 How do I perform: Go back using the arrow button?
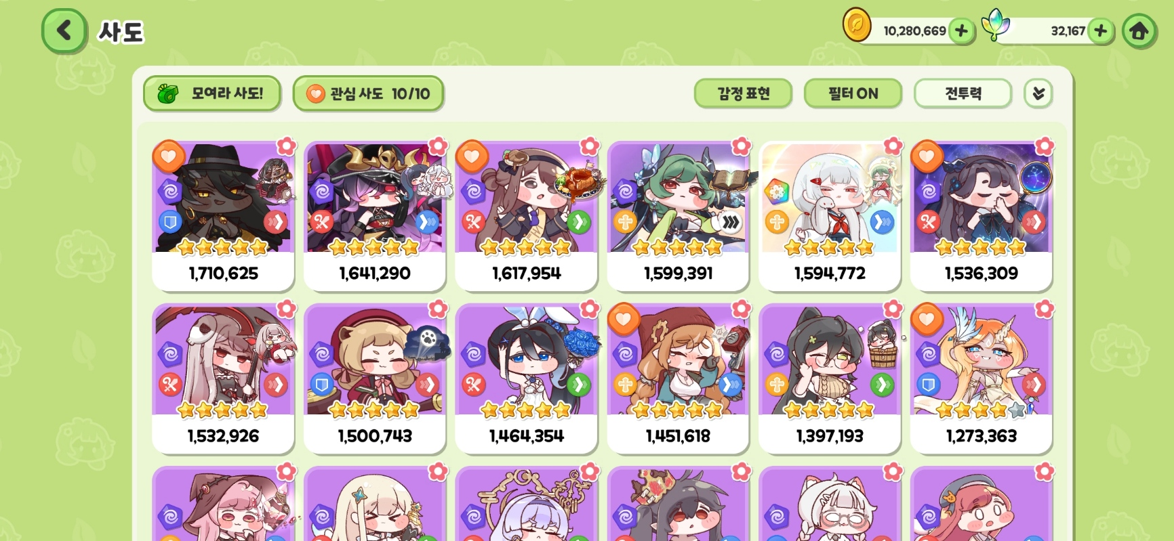(x=64, y=31)
